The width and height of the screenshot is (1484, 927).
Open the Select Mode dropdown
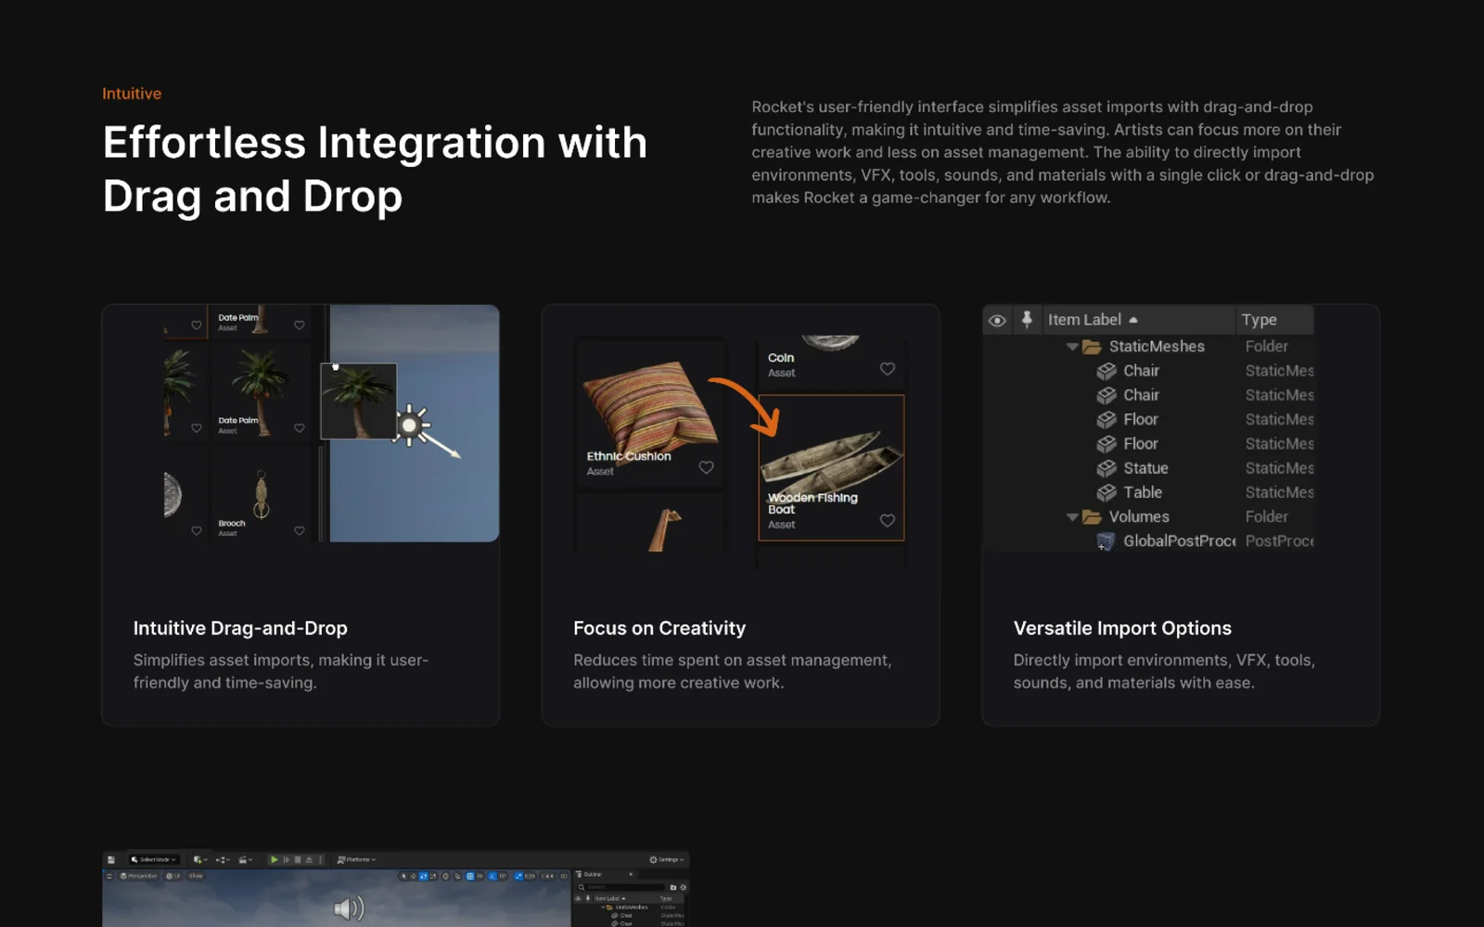click(154, 859)
